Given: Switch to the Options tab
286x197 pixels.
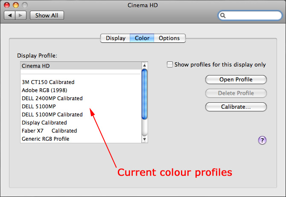Looking at the screenshot, I should pos(169,38).
